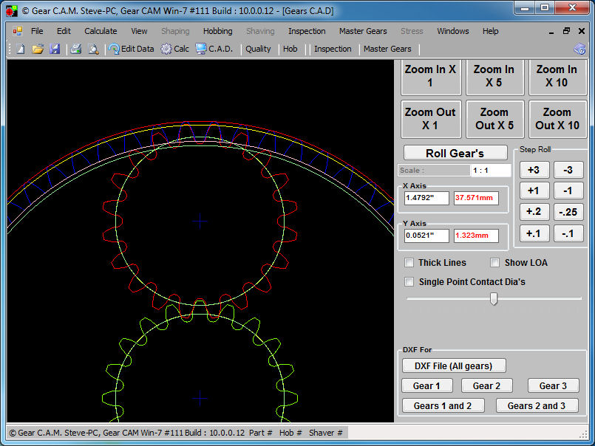Open the C.A.D. view from the toolbar
The image size is (595, 446).
click(x=214, y=49)
